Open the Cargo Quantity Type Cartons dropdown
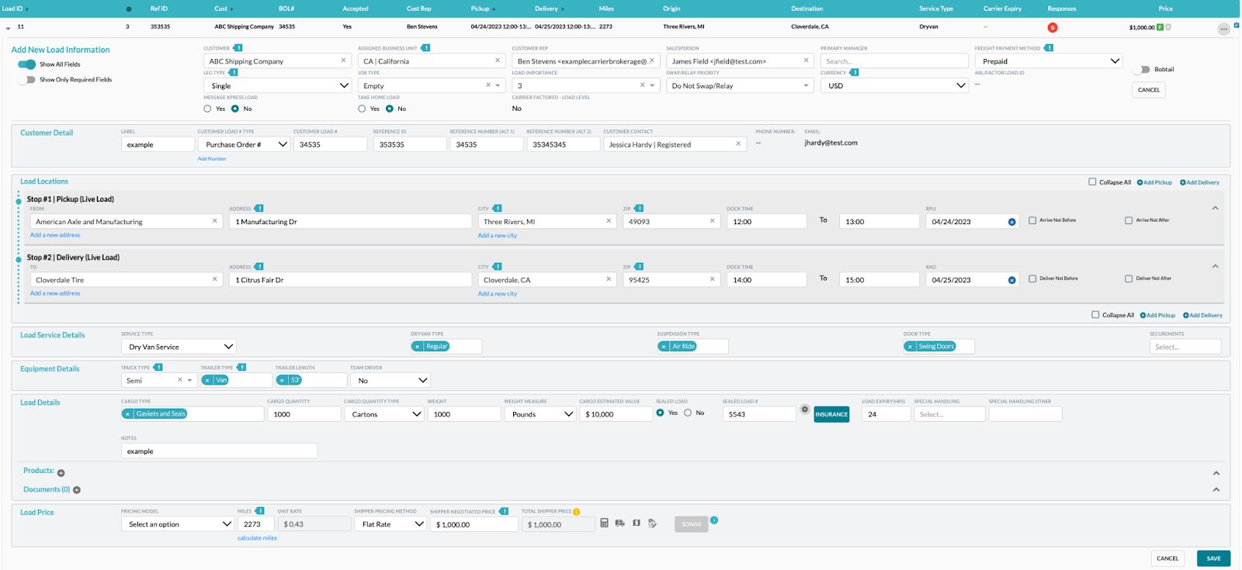 click(383, 414)
